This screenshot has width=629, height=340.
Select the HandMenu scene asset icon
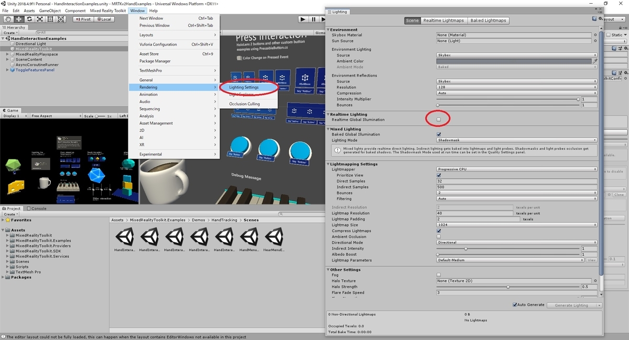tap(250, 237)
